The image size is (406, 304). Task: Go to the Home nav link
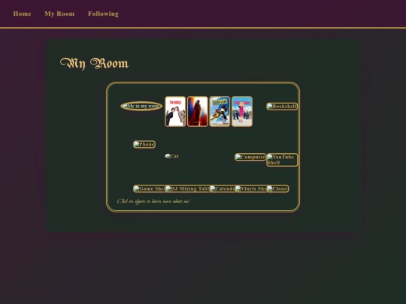tap(22, 14)
